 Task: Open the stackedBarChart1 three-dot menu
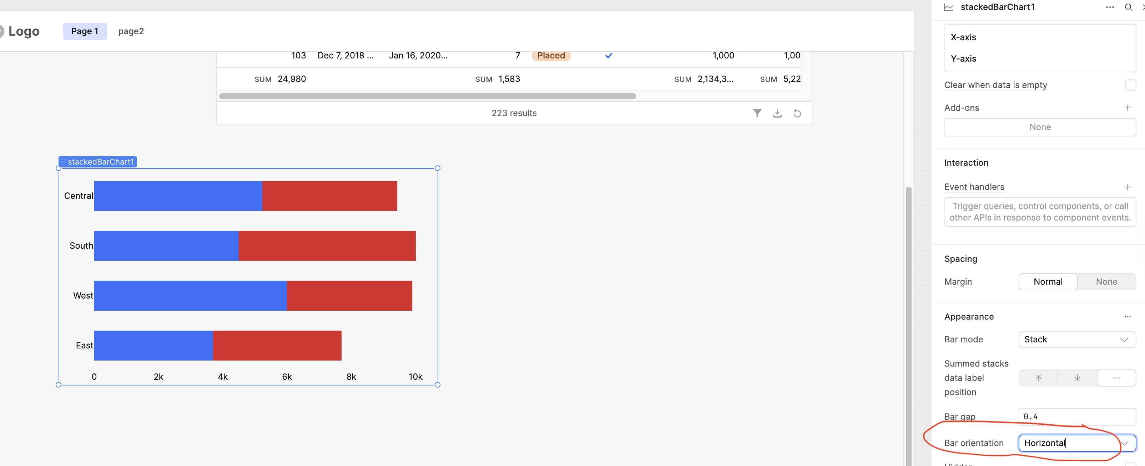(1110, 7)
